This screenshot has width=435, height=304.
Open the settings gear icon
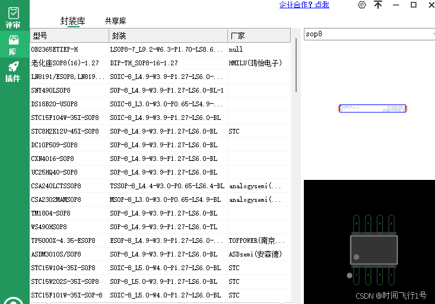pos(362,5)
